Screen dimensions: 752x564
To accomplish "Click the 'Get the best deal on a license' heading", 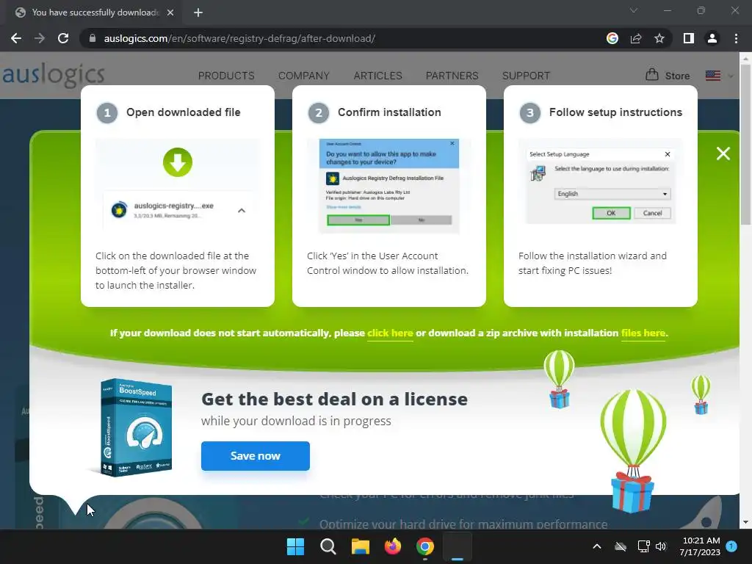I will tap(334, 399).
